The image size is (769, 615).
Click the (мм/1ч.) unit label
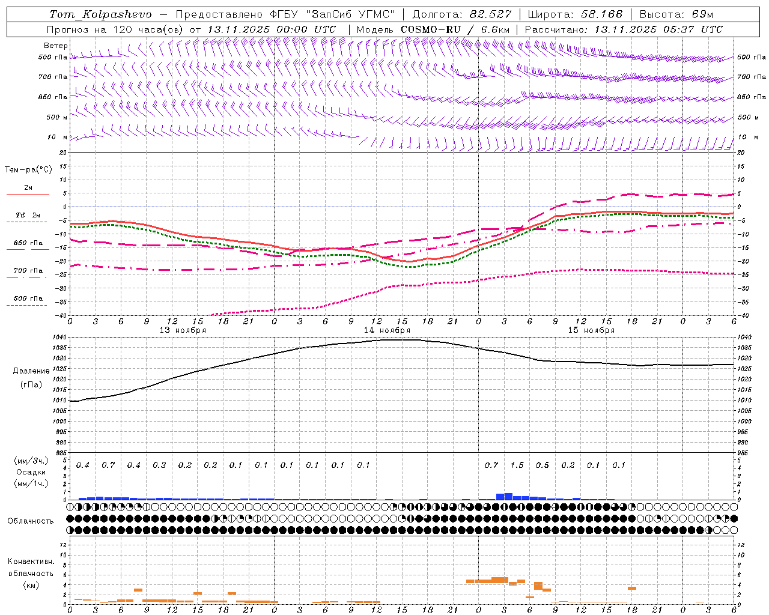[x=31, y=483]
